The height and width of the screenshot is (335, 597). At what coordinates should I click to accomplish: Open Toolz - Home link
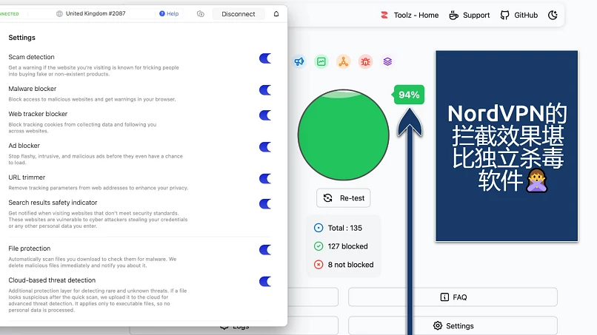pyautogui.click(x=410, y=16)
